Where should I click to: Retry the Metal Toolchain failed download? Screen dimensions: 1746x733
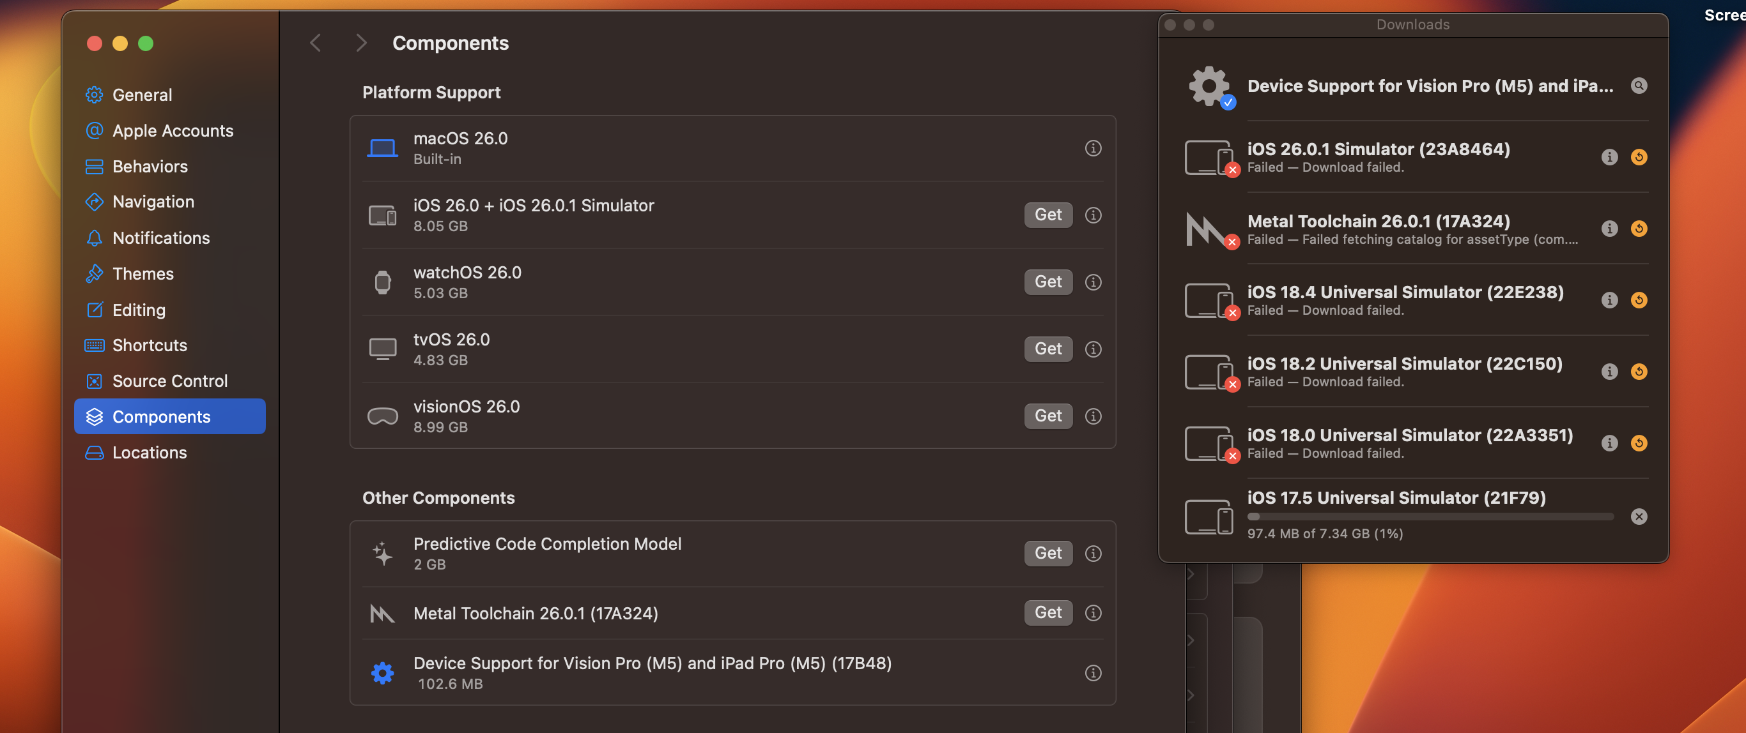point(1638,229)
